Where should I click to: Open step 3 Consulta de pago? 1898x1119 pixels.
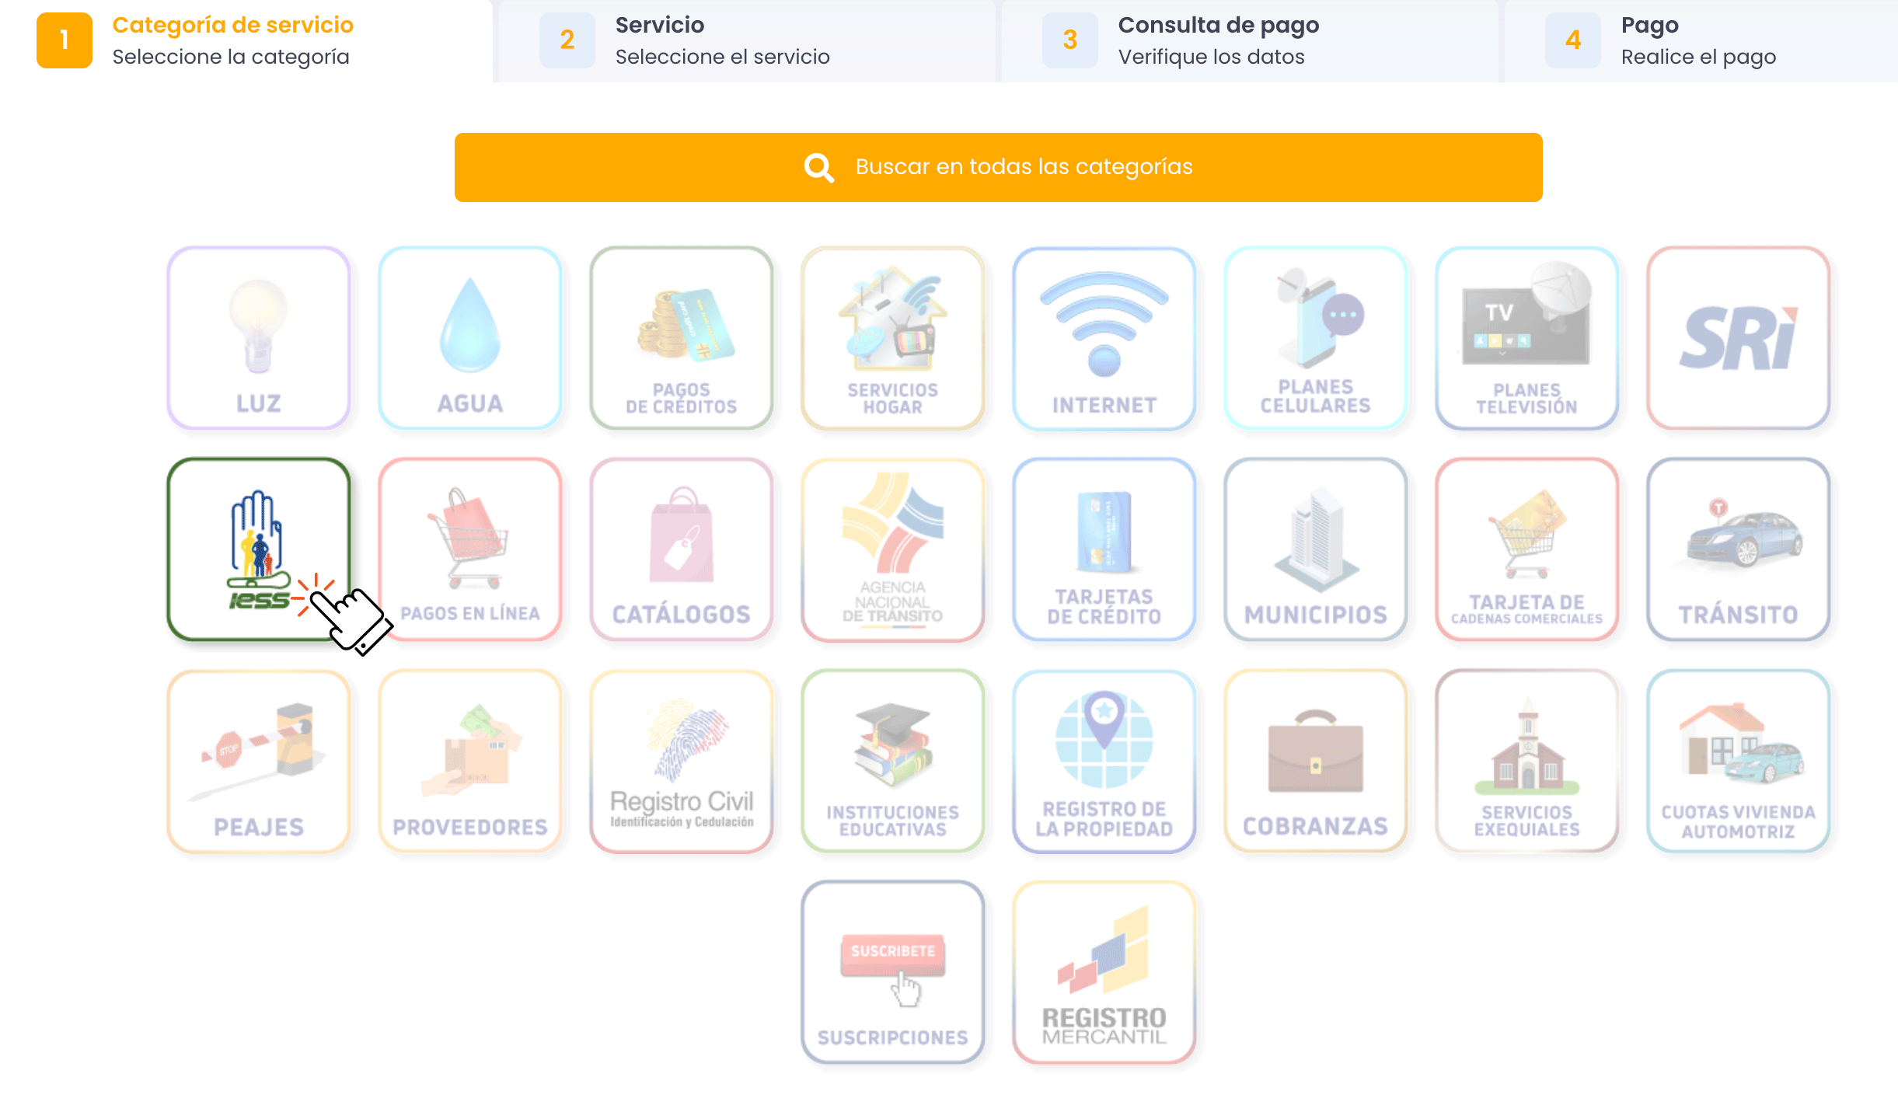1250,40
